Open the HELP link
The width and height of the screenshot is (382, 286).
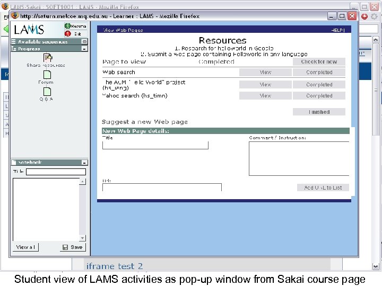click(337, 30)
